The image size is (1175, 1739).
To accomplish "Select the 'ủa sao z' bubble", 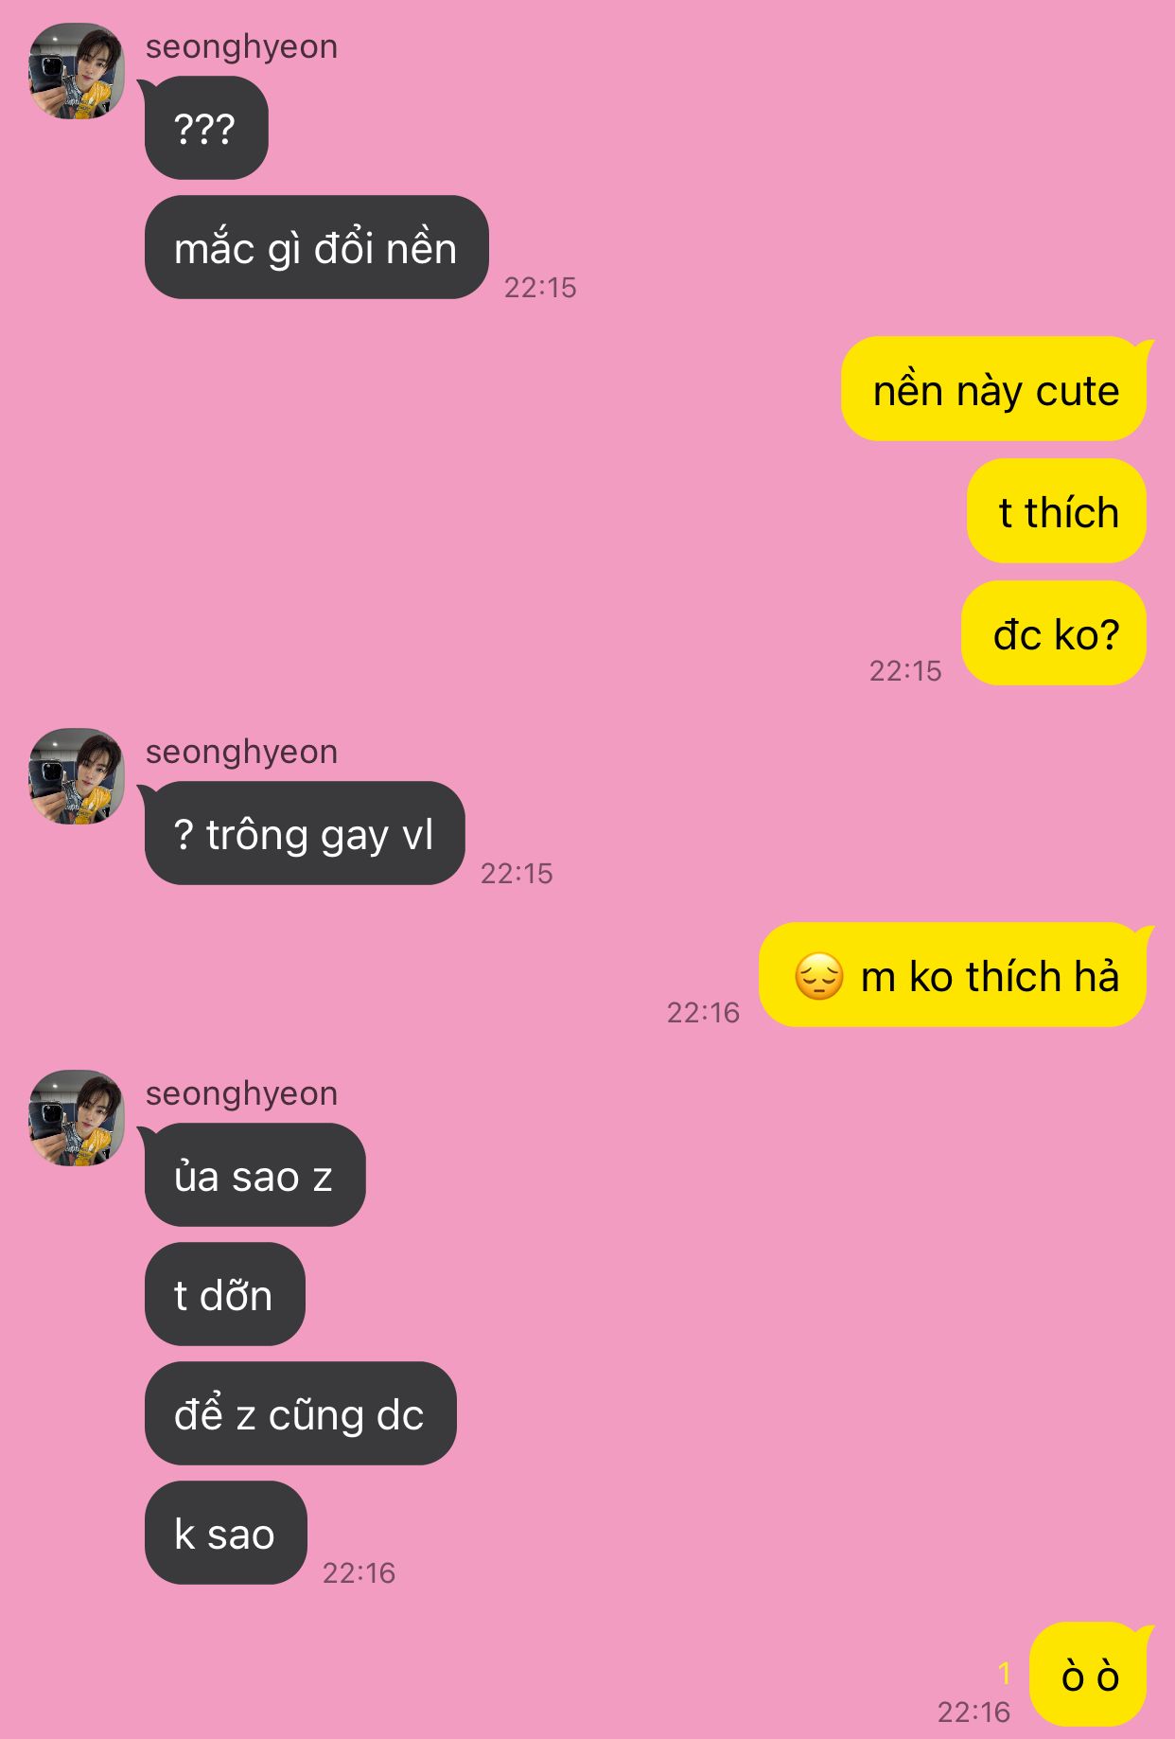I will click(x=254, y=1175).
